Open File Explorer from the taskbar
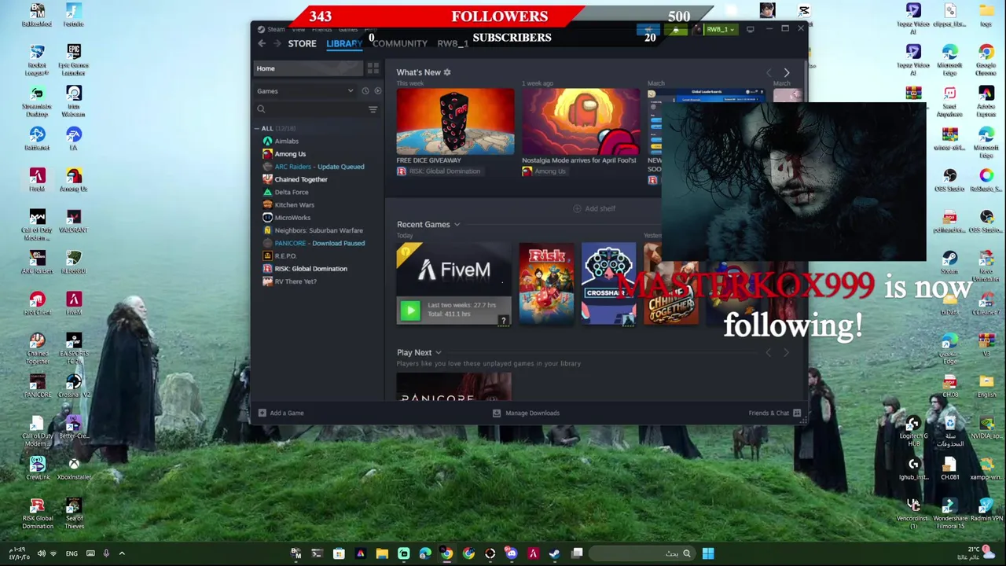Screen dimensions: 1006x566 pos(382,553)
